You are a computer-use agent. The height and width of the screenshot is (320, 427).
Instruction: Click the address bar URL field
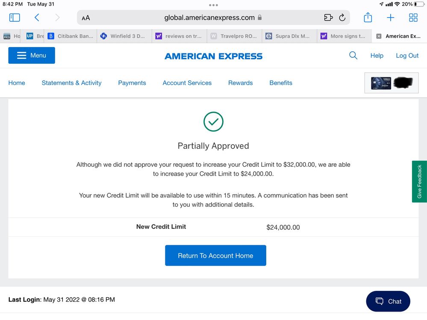click(209, 18)
